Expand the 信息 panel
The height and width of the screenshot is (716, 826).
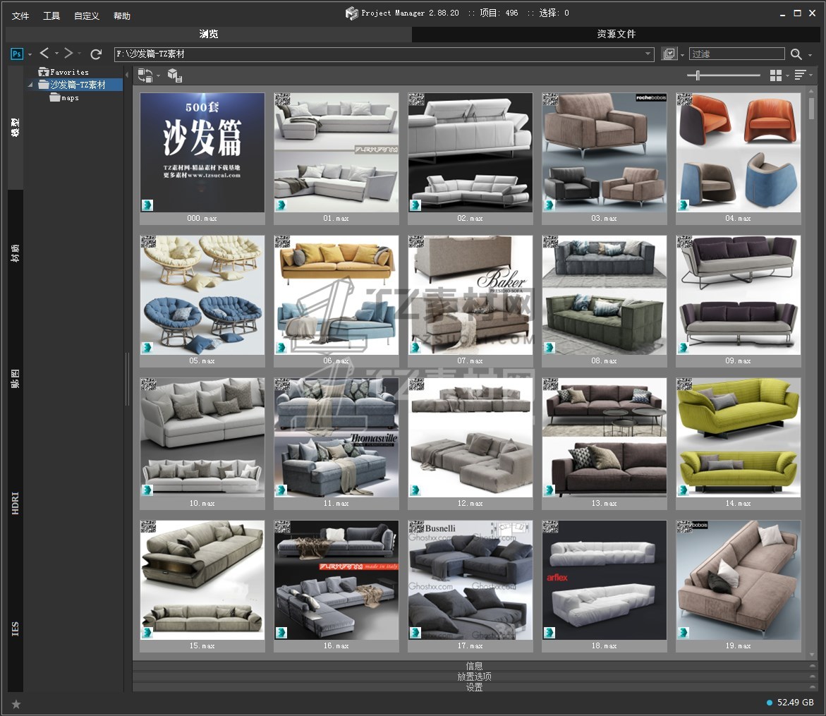click(x=474, y=665)
